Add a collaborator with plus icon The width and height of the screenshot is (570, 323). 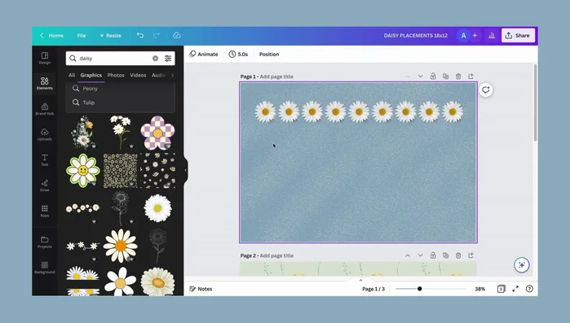pos(475,36)
